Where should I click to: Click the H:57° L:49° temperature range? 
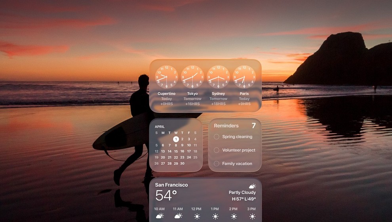pos(244,199)
